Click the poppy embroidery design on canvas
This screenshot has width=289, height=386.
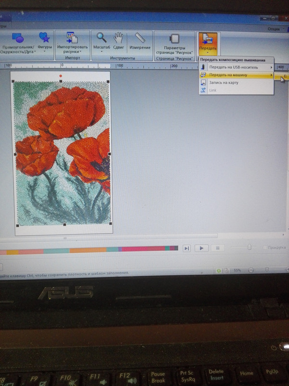[63, 152]
